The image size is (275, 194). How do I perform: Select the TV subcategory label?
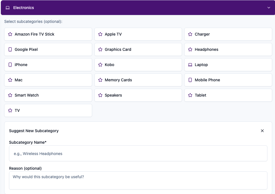(x=17, y=110)
